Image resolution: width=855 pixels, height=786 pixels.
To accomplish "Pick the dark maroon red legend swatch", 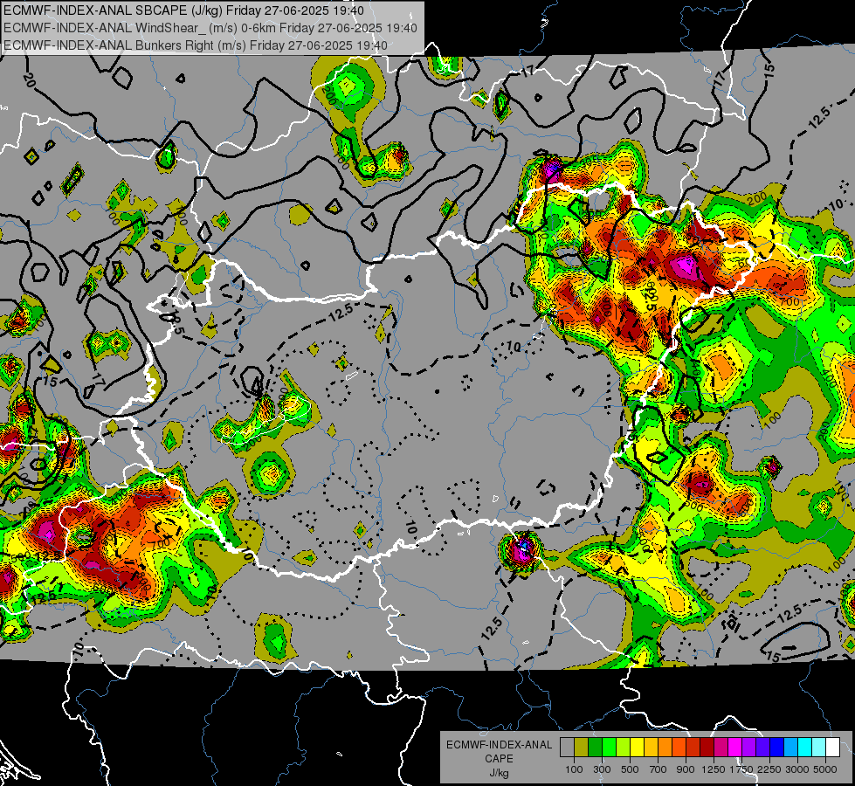I will tap(707, 748).
